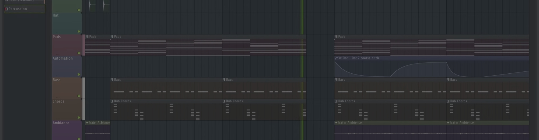Screen dimensions: 539x140
Task: Toggle the Automation track mute LED
Action: pos(79,74)
